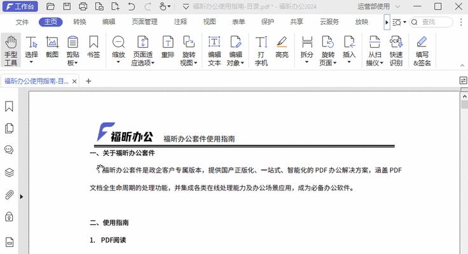
Task: Click the 填写&签名 fill and sign tool
Action: (422, 50)
